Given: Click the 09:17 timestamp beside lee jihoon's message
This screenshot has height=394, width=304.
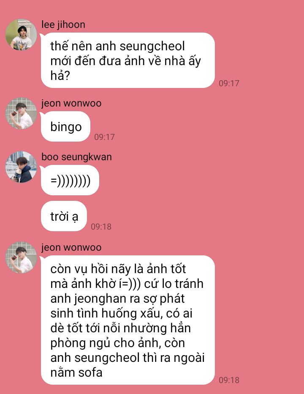Looking at the screenshot, I should pyautogui.click(x=229, y=83).
